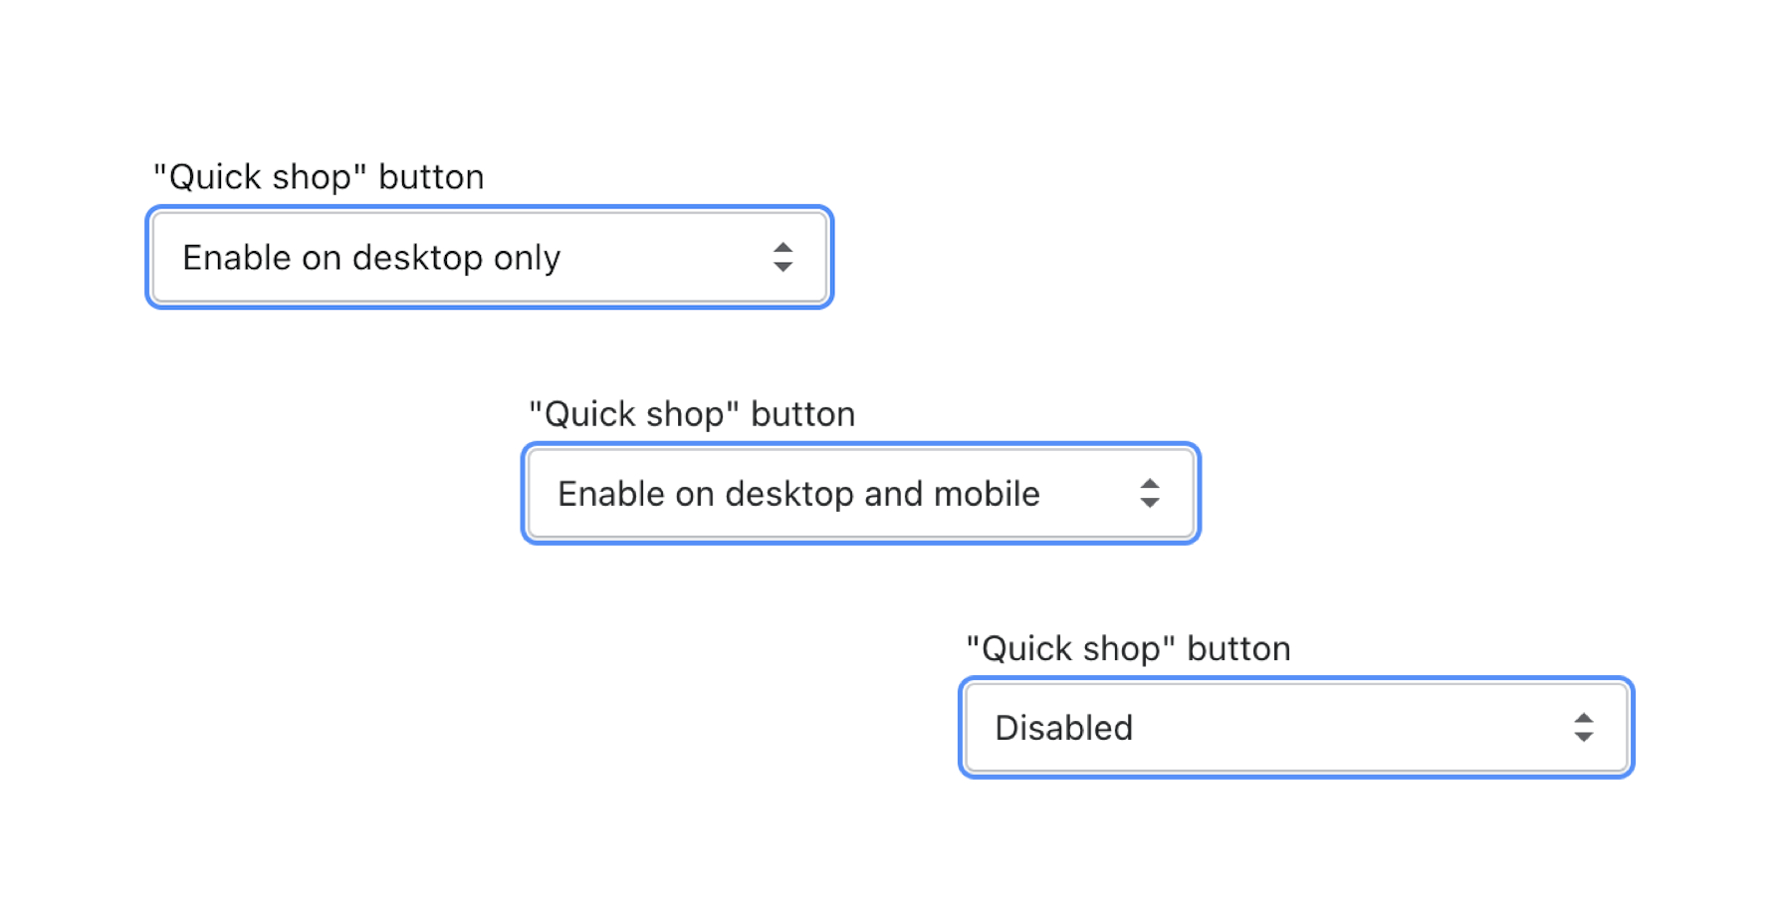Open the "Enable on desktop and mobile" dropdown

[860, 494]
